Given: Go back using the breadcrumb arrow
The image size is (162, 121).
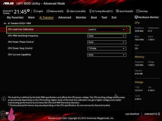Looking at the screenshot, I should click(x=5, y=24).
